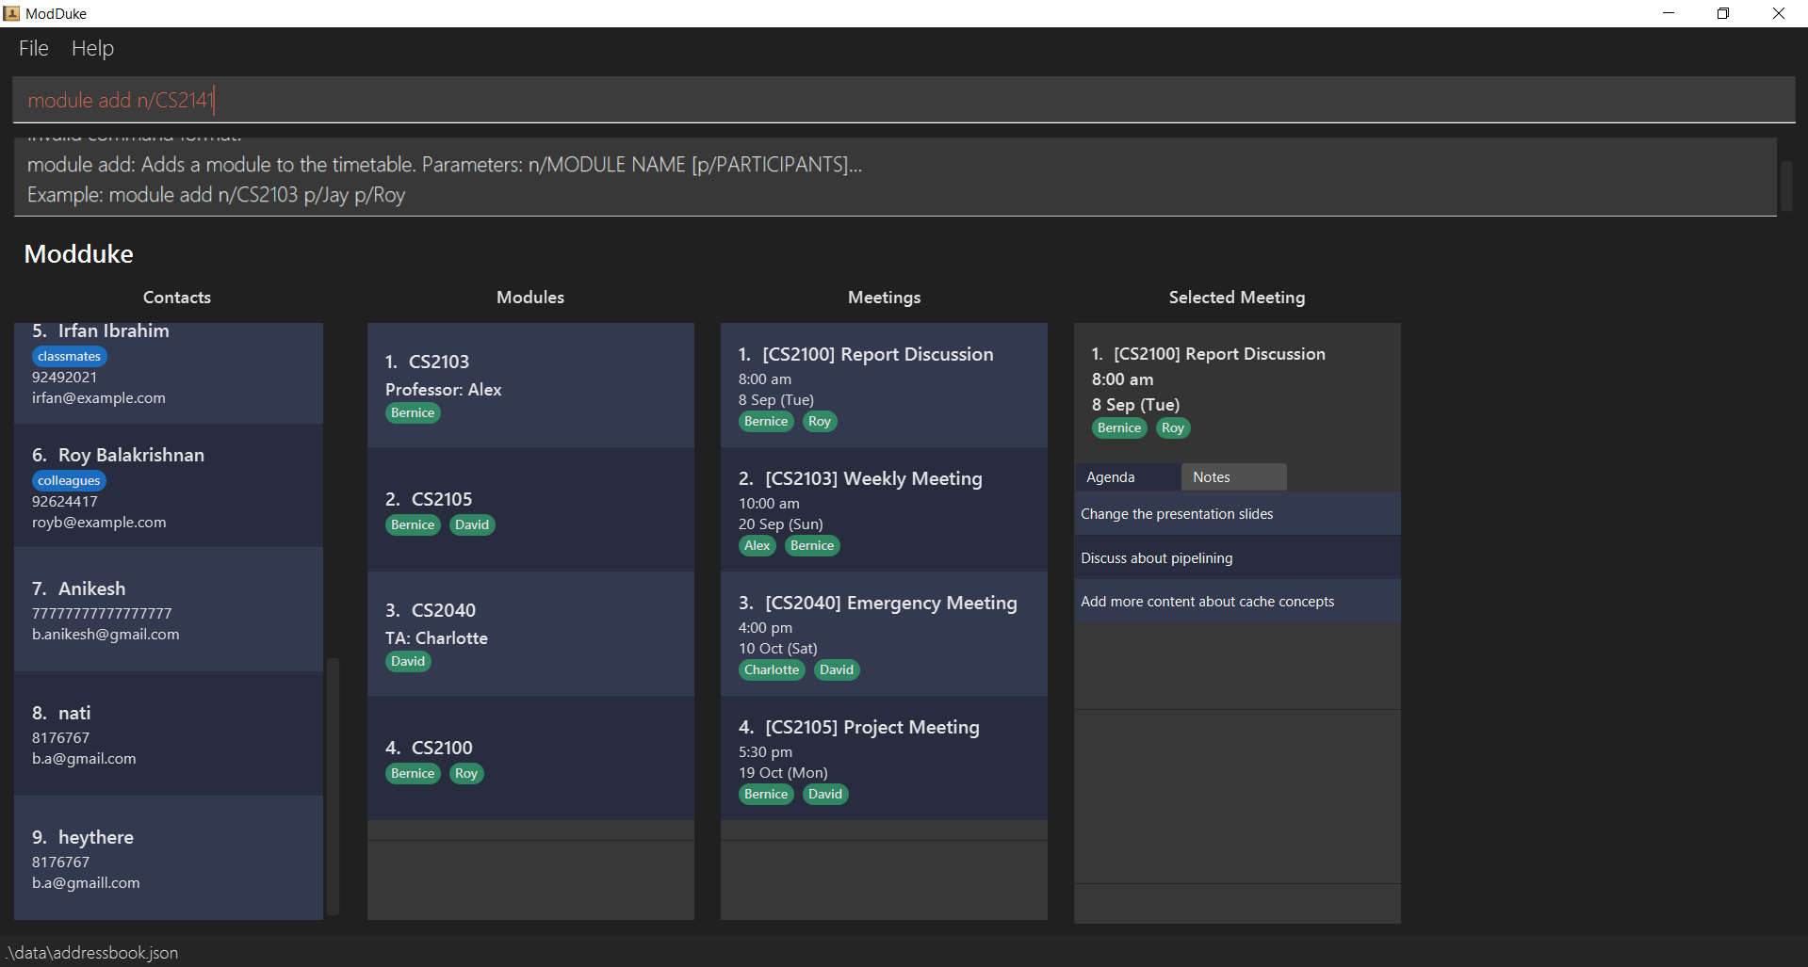1808x967 pixels.
Task: Select contact Irfan Ibrahim
Action: (x=169, y=373)
